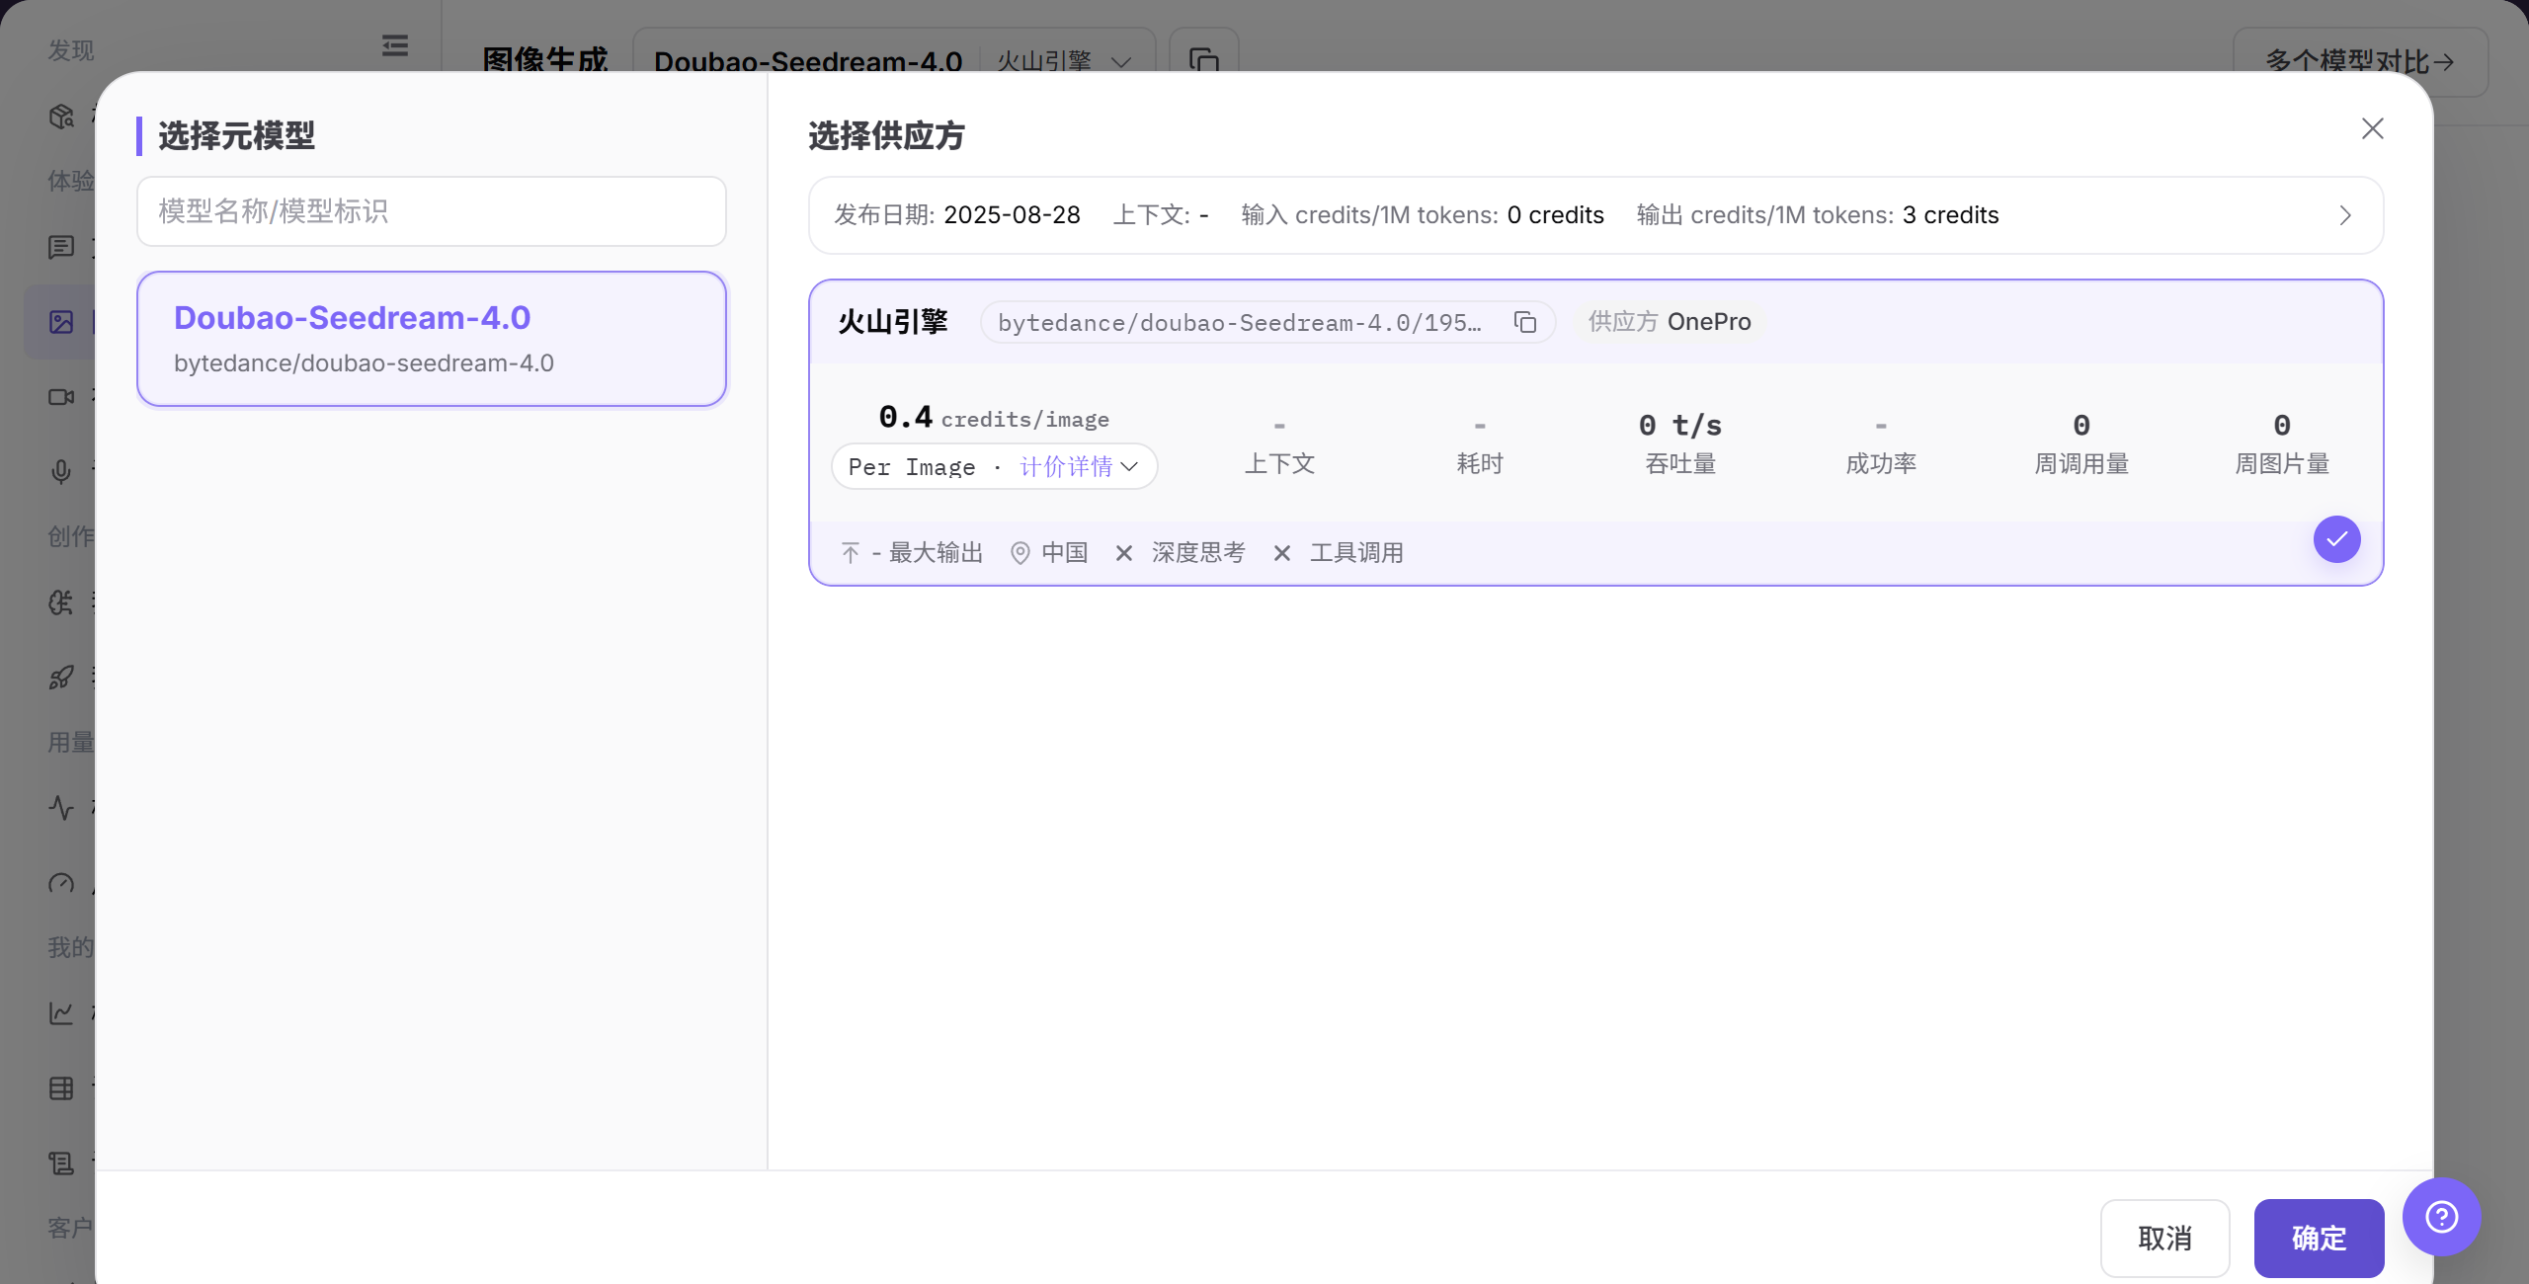Click the 耗时 stat label
The width and height of the screenshot is (2529, 1284).
[x=1480, y=464]
